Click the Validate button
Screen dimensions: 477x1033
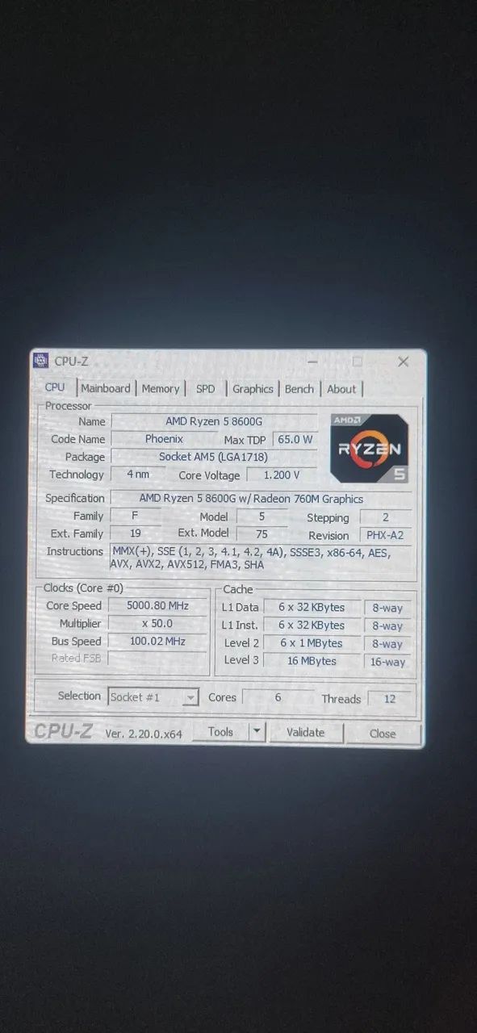pos(306,733)
